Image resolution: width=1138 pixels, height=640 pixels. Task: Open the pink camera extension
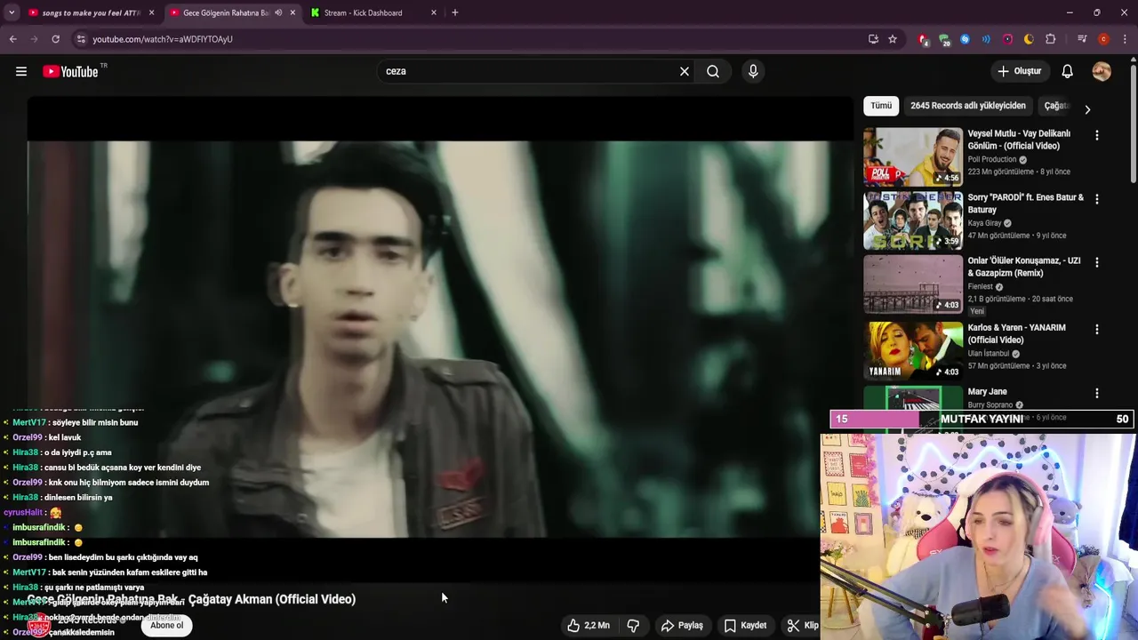[x=1007, y=39]
